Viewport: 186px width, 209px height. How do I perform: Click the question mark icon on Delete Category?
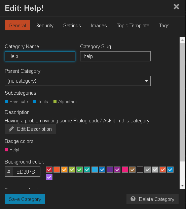pos(133,199)
